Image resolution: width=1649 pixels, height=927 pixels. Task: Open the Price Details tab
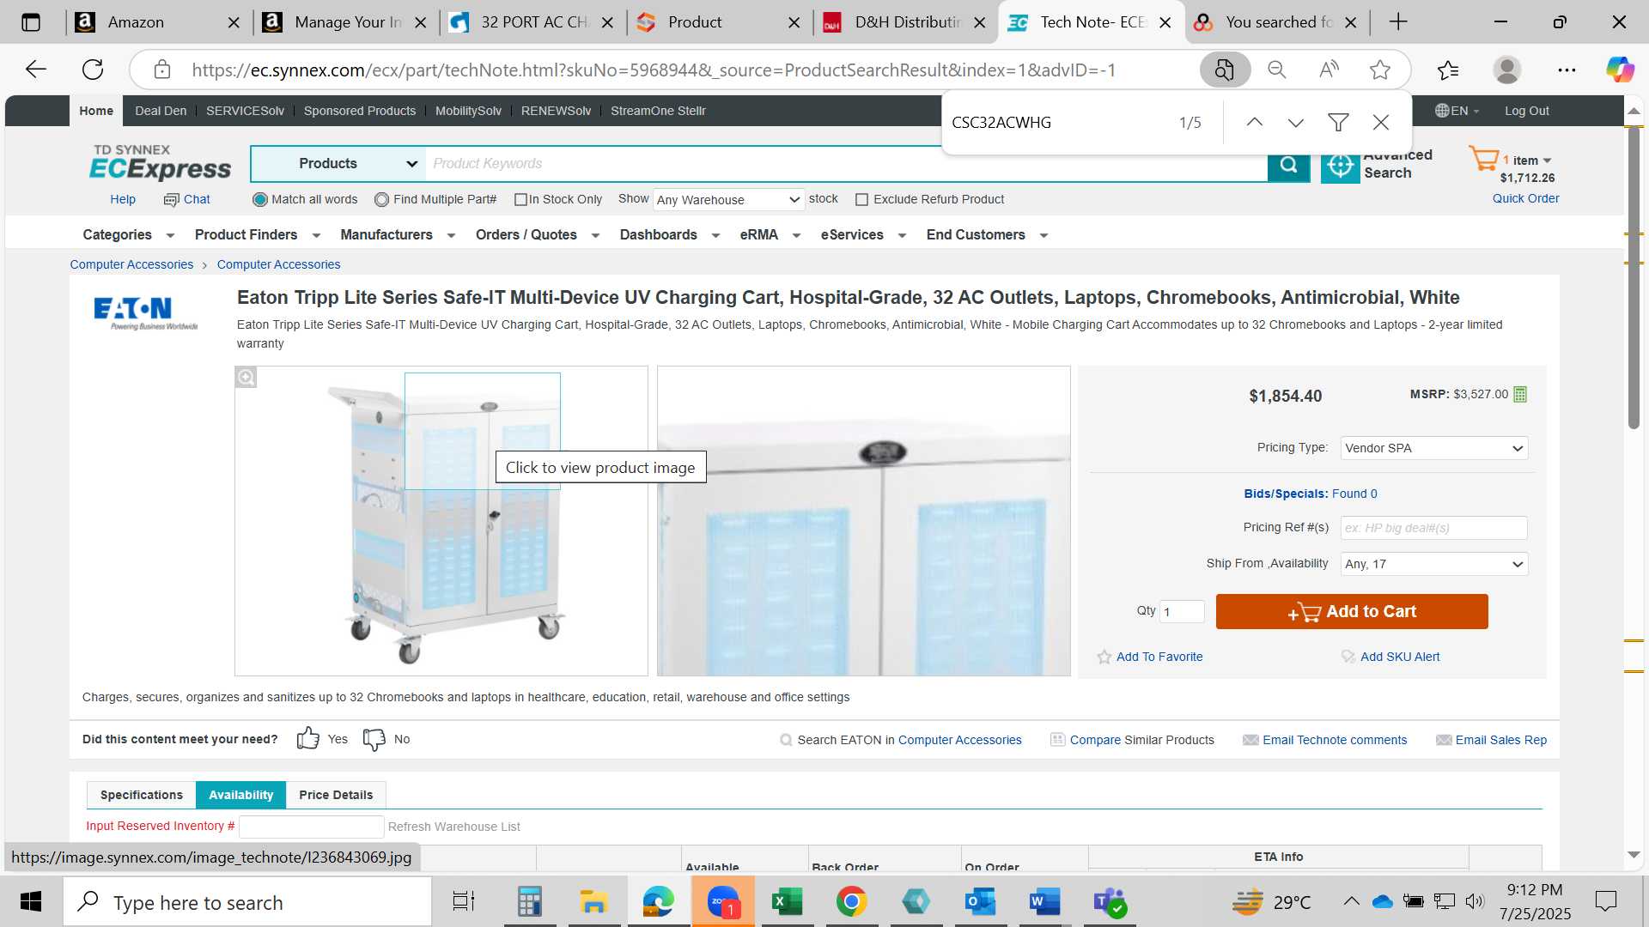point(336,795)
